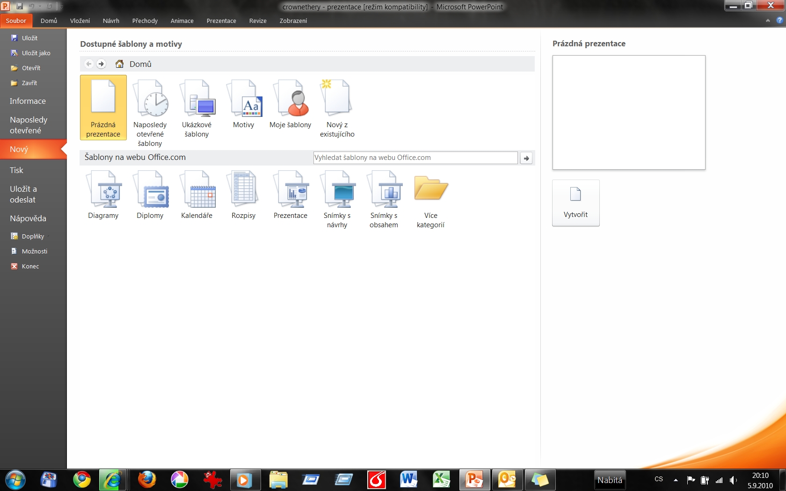This screenshot has width=786, height=491.
Task: Minimize the ribbon with the caret arrow
Action: pos(768,21)
